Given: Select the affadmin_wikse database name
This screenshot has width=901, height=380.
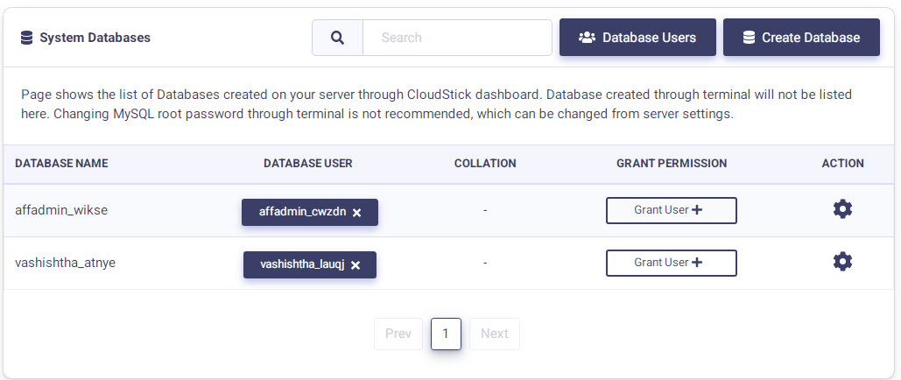Looking at the screenshot, I should 61,210.
